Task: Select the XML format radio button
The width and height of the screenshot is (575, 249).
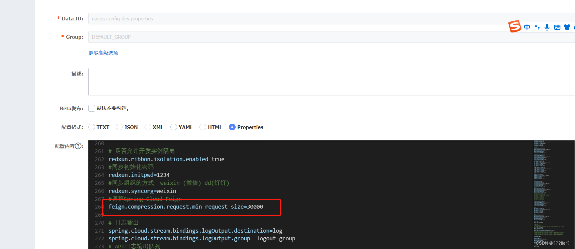Action: [x=148, y=127]
